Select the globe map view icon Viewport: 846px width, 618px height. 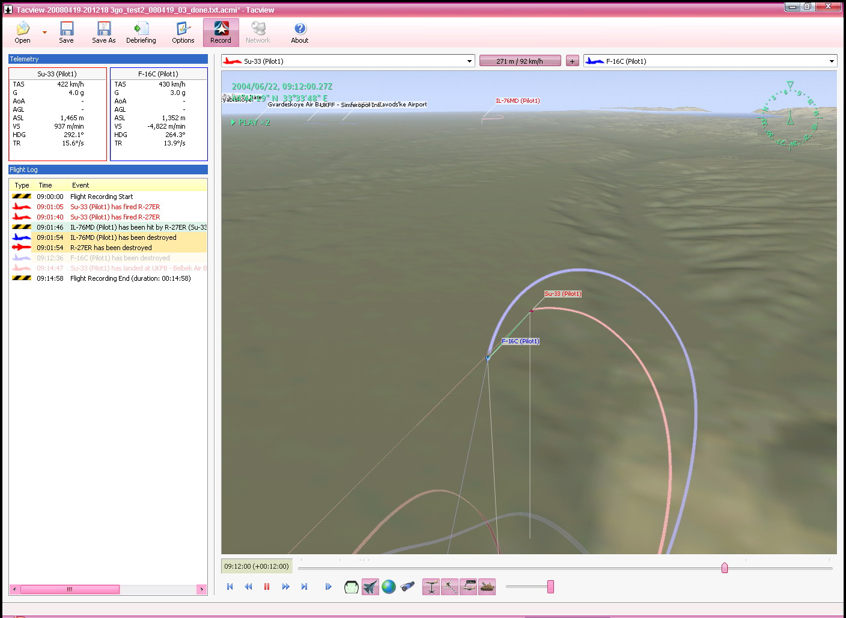[389, 587]
